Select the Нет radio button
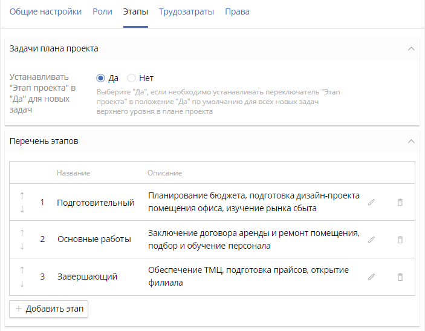 point(131,78)
